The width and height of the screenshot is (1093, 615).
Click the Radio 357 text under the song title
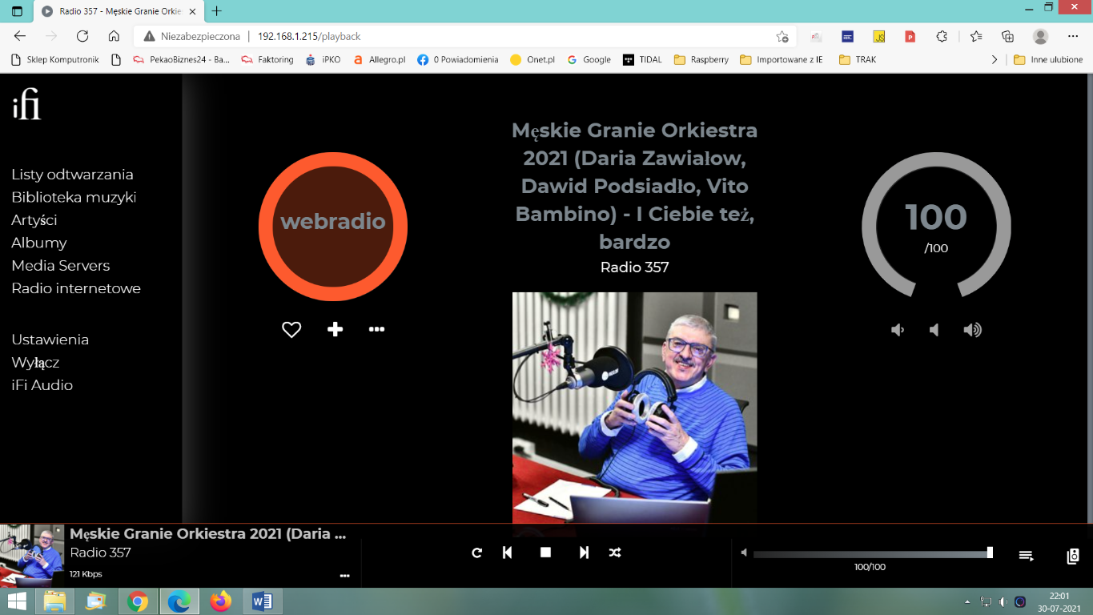tap(634, 267)
